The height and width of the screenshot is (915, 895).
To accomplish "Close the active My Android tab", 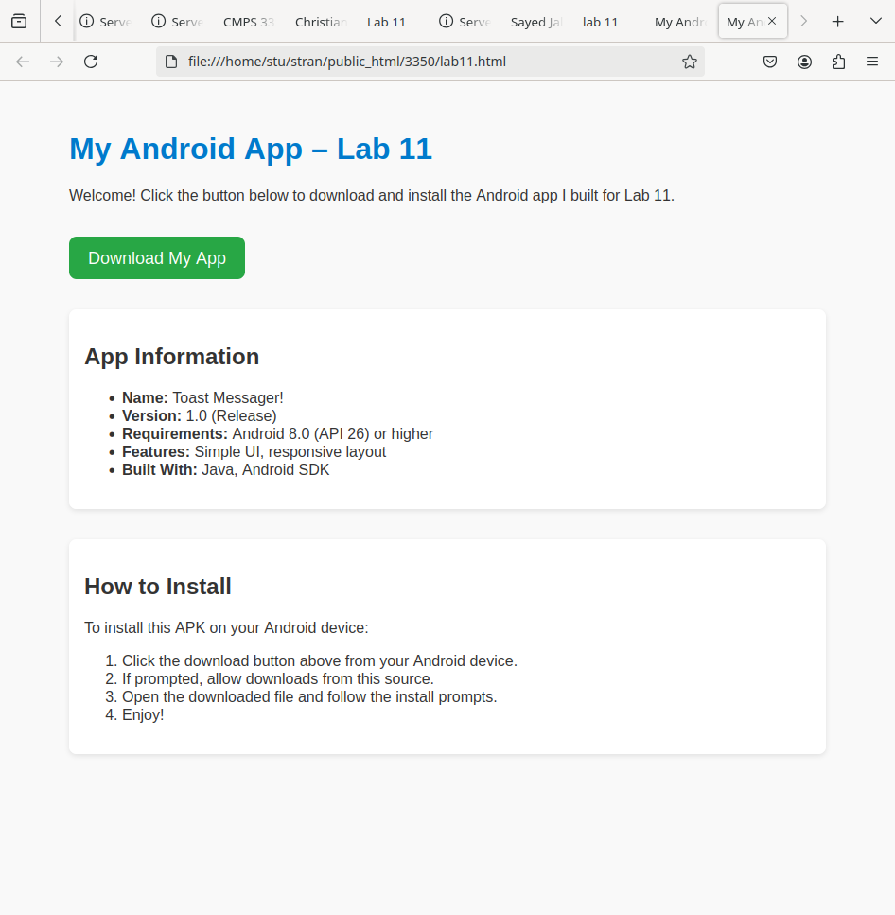I will coord(772,21).
